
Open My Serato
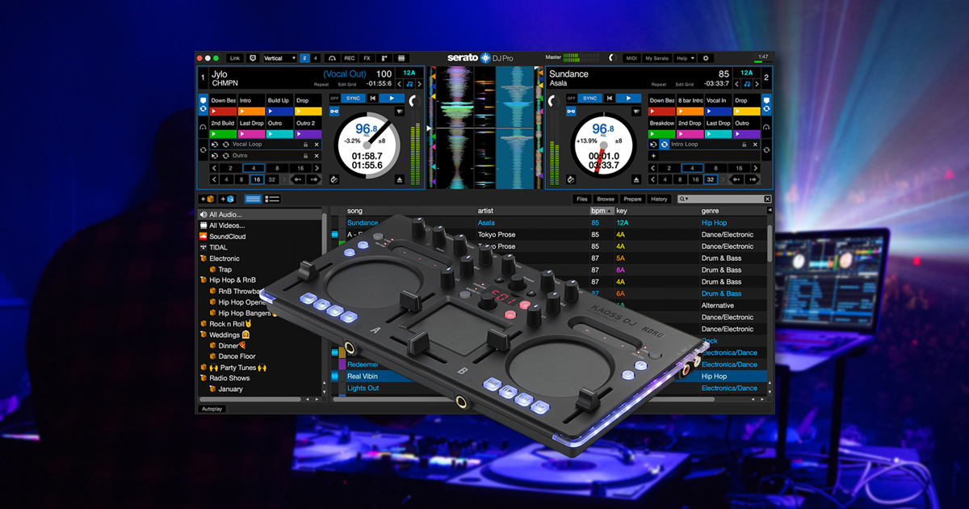point(656,58)
